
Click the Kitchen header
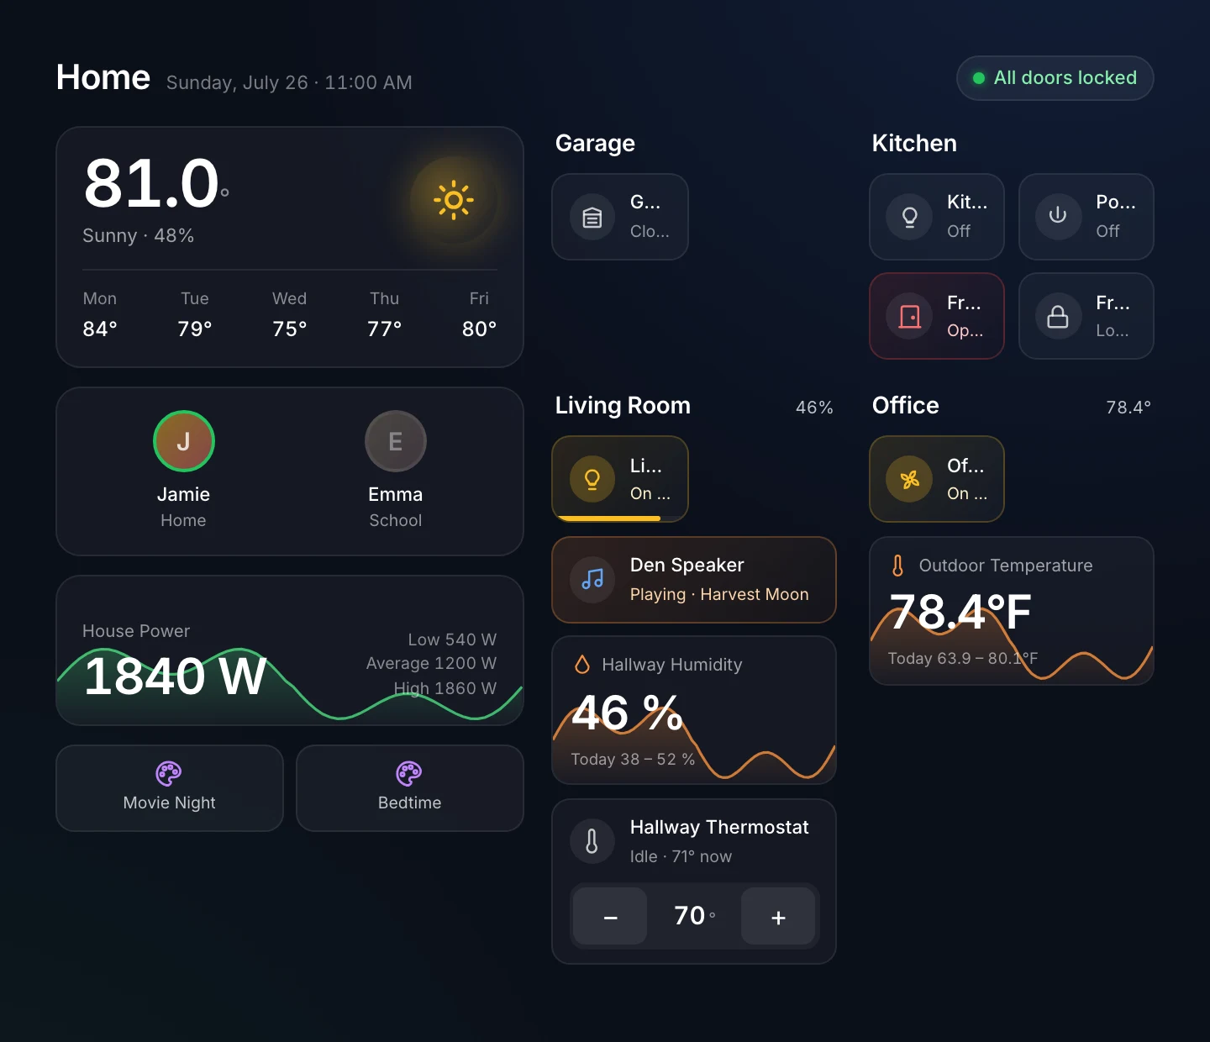click(x=914, y=143)
